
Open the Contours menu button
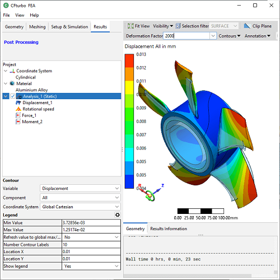pos(230,36)
